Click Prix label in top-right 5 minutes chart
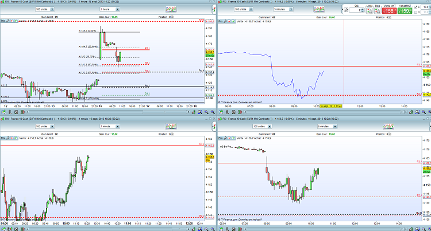The width and height of the screenshot is (431, 231). pyautogui.click(x=221, y=21)
